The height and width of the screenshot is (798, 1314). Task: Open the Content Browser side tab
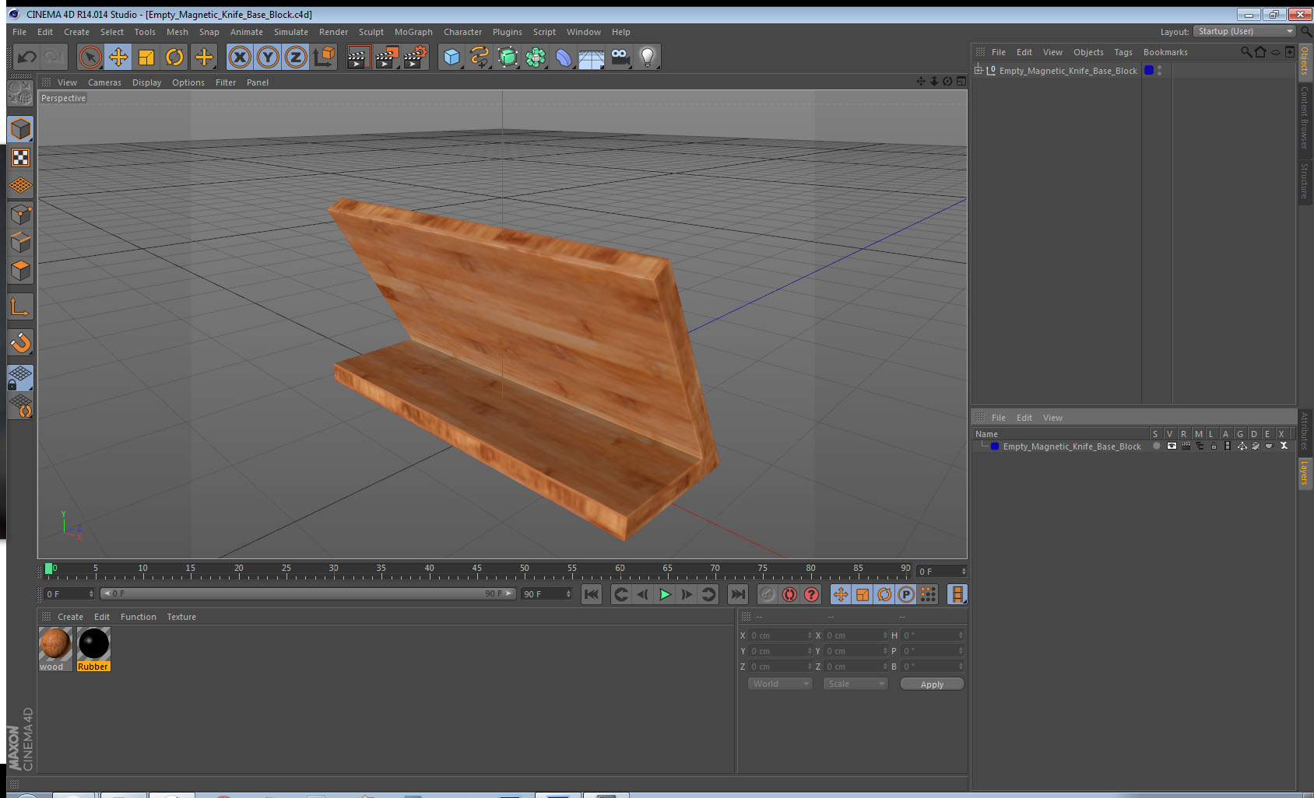(1304, 117)
